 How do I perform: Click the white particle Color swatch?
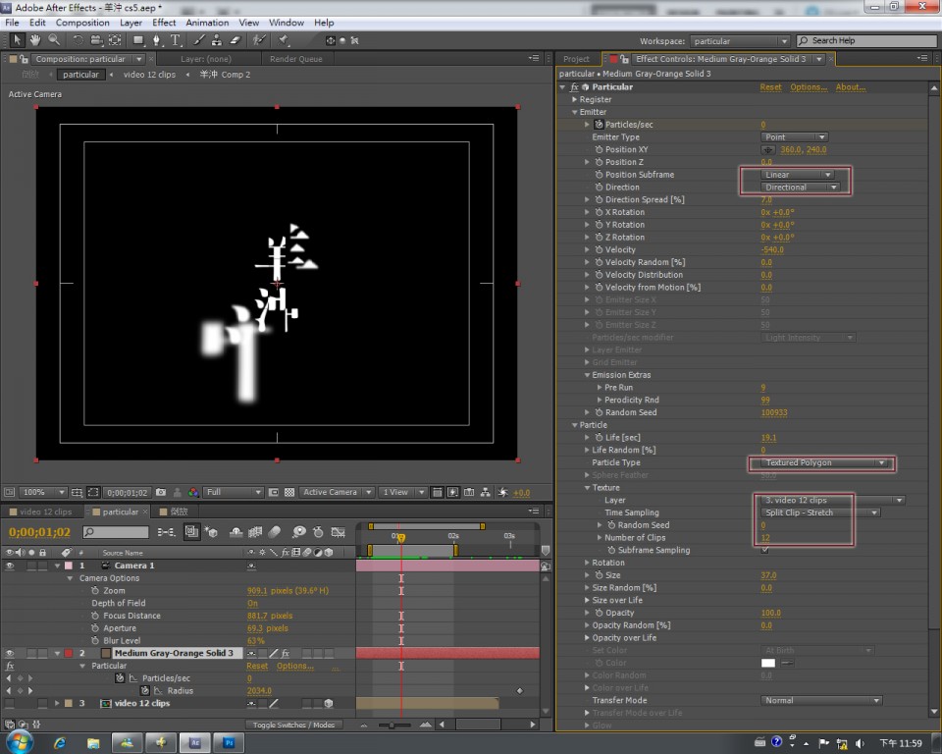tap(769, 664)
